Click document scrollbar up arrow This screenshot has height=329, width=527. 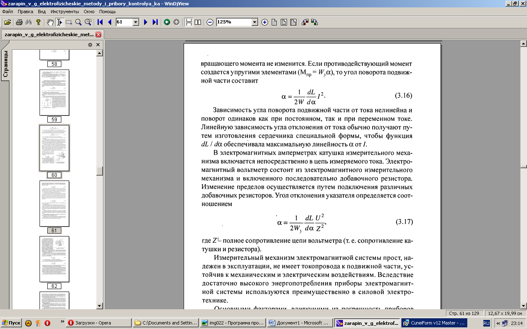pos(524,43)
